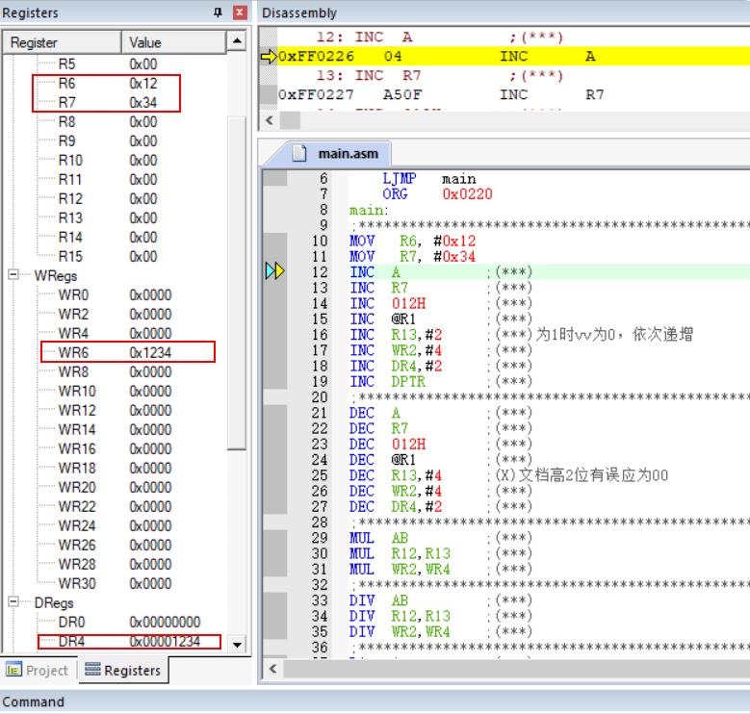The image size is (750, 714).
Task: Click the value 0x00000000 of DR0
Action: [165, 622]
